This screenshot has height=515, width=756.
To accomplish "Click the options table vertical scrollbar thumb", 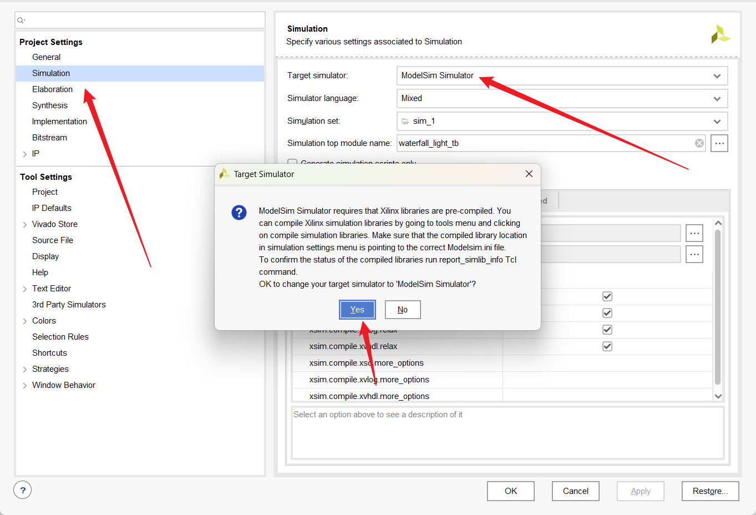I will 718,307.
